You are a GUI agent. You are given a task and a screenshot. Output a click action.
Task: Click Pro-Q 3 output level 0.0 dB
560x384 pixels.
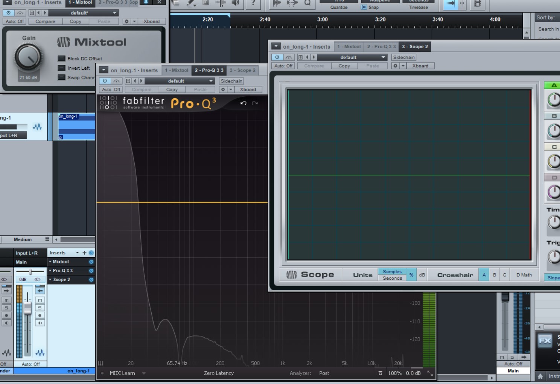point(413,373)
